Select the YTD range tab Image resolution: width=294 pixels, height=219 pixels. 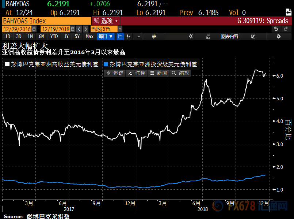(54, 36)
